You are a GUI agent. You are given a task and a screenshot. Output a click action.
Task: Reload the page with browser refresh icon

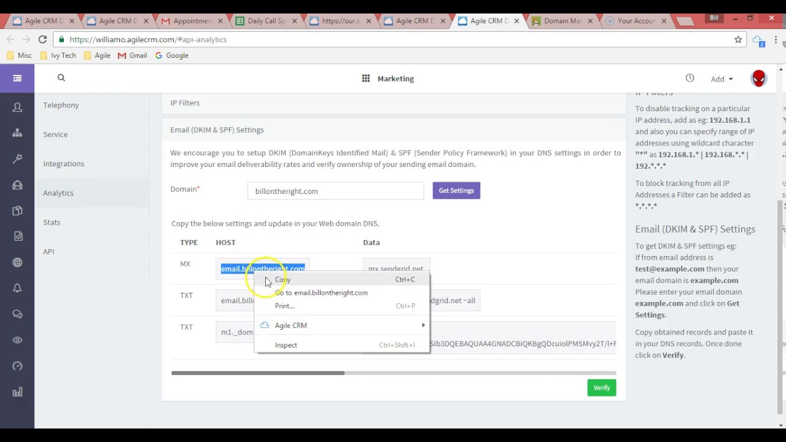click(42, 39)
